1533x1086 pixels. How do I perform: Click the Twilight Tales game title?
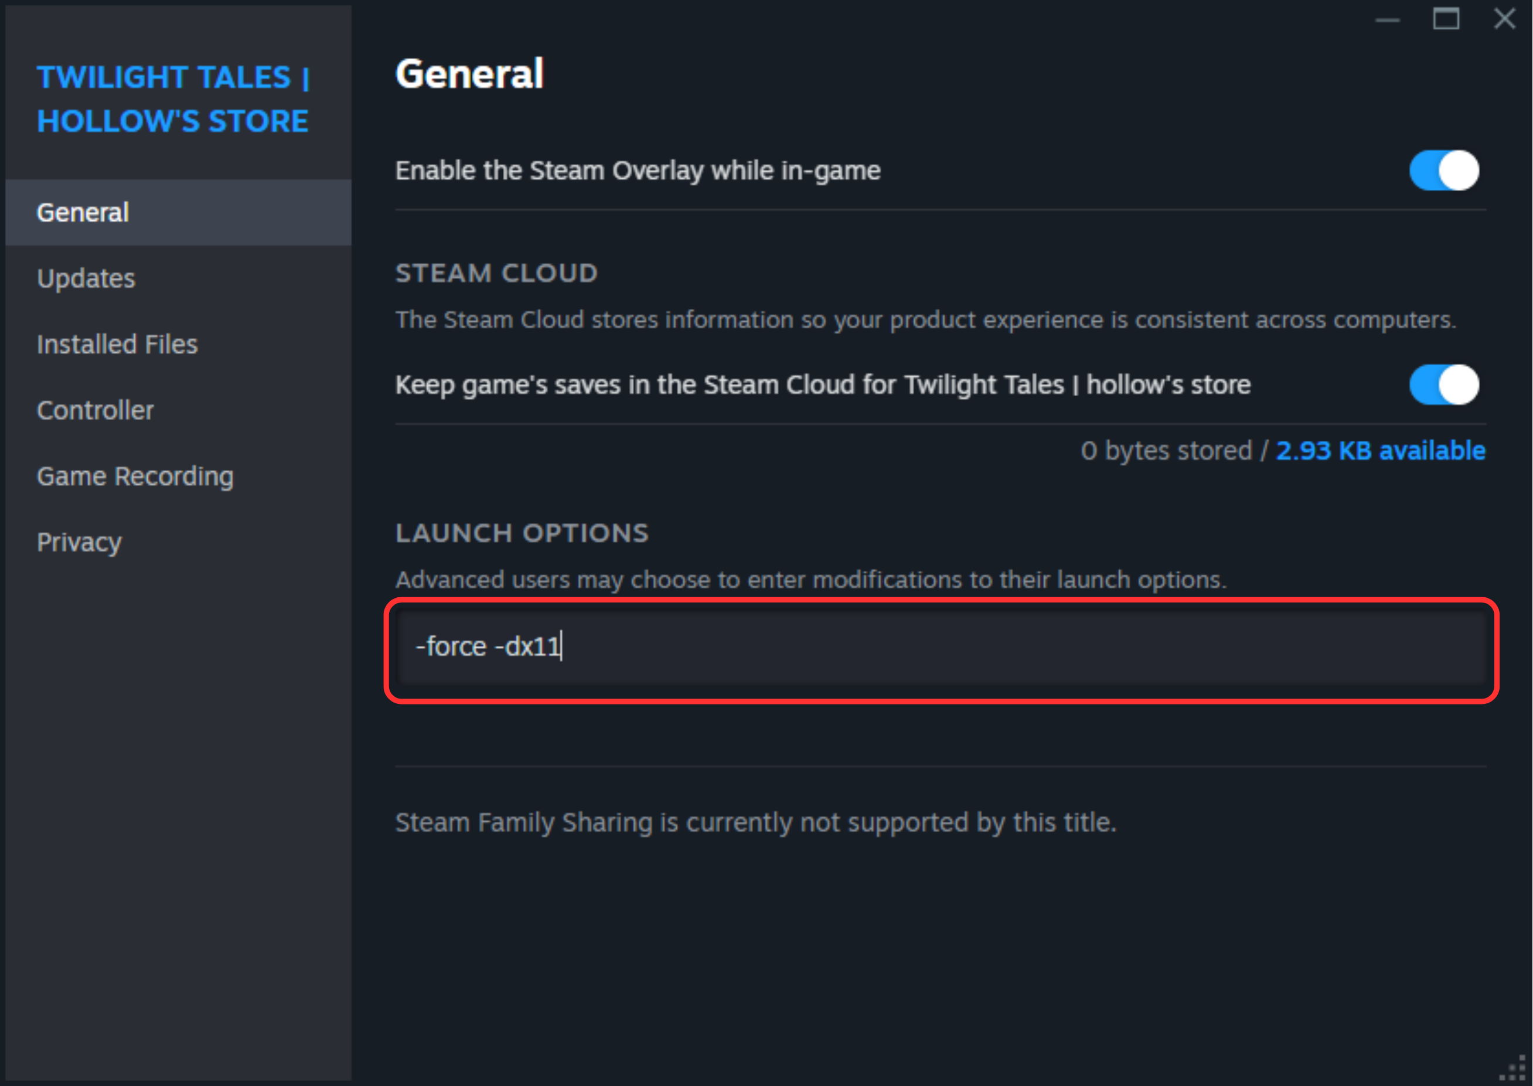(172, 99)
